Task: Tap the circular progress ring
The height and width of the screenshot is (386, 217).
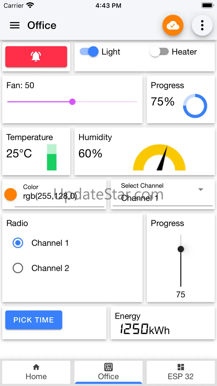Action: pyautogui.click(x=195, y=106)
